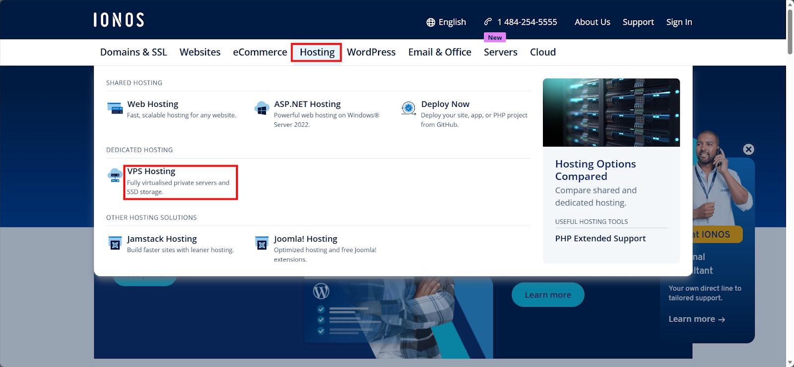Close the personal consultant popup

pos(748,149)
